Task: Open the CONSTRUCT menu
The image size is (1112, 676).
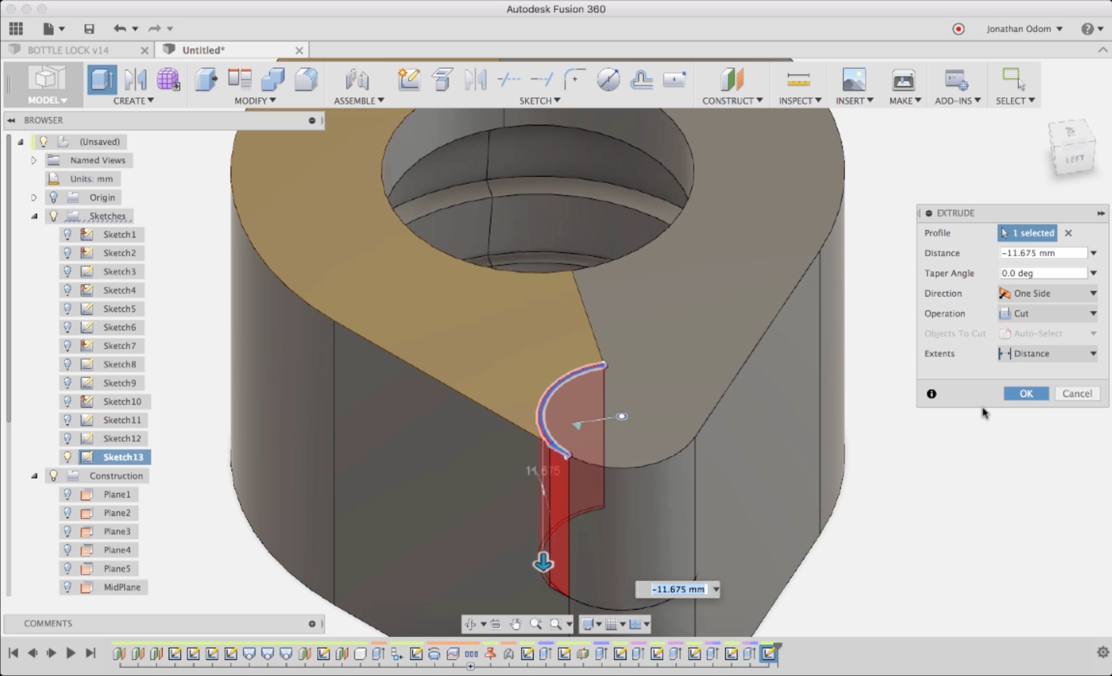Action: coord(732,101)
